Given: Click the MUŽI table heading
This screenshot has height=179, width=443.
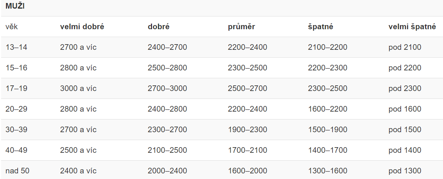Looking at the screenshot, I should pyautogui.click(x=15, y=6).
